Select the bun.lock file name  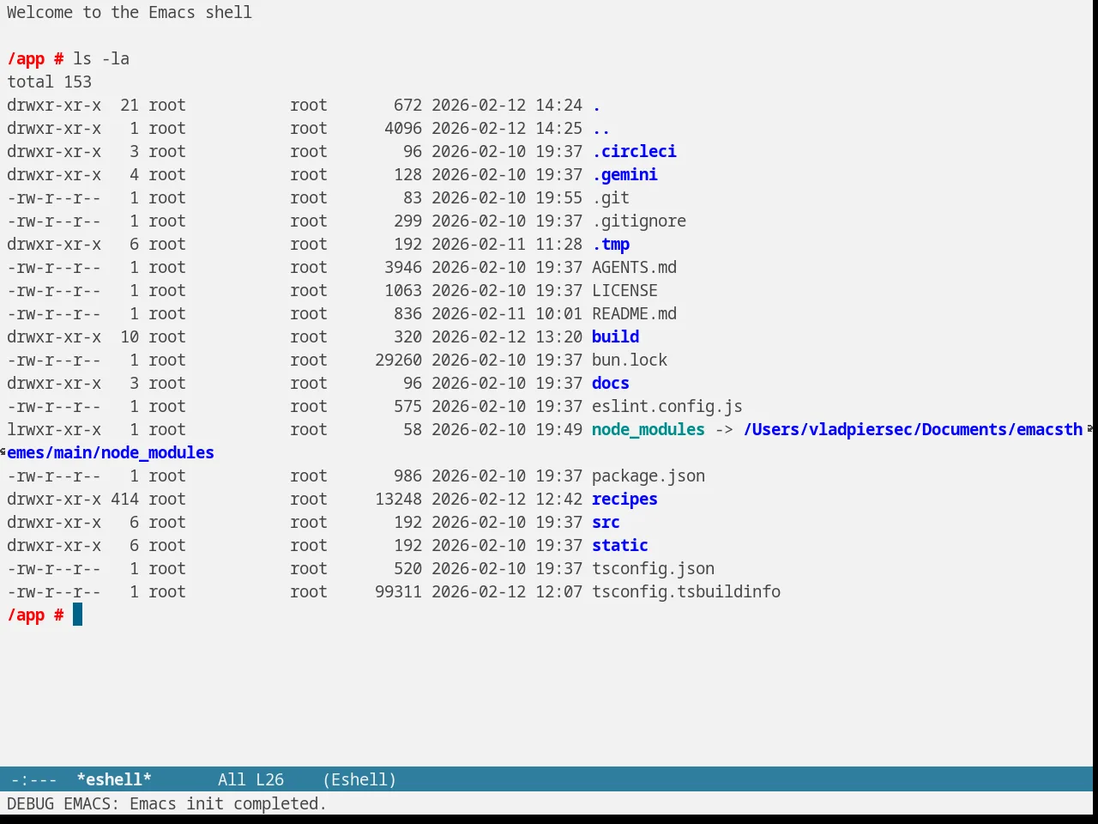630,360
